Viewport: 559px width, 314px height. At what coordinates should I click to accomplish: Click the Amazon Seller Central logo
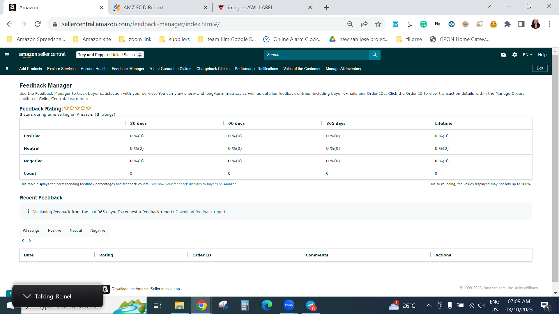42,55
